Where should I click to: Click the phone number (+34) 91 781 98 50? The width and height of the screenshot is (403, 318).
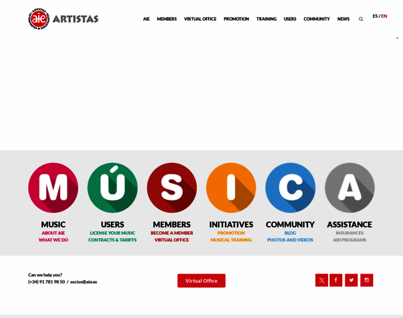(47, 282)
